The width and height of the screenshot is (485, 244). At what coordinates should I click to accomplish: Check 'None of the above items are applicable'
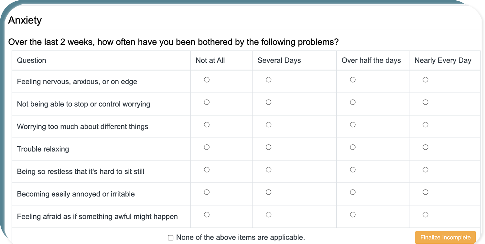click(x=170, y=237)
